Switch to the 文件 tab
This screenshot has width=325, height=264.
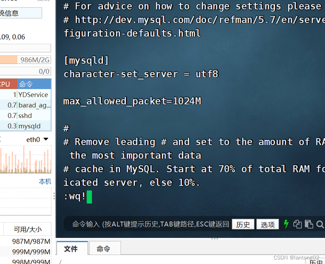(71, 249)
